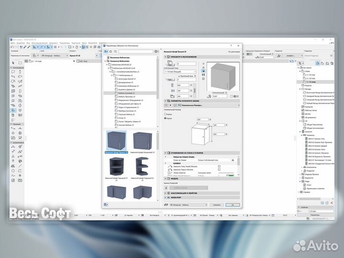Select the Hotspot tool in the toolbox
Screen dimensions: 344x258
coord(20,176)
